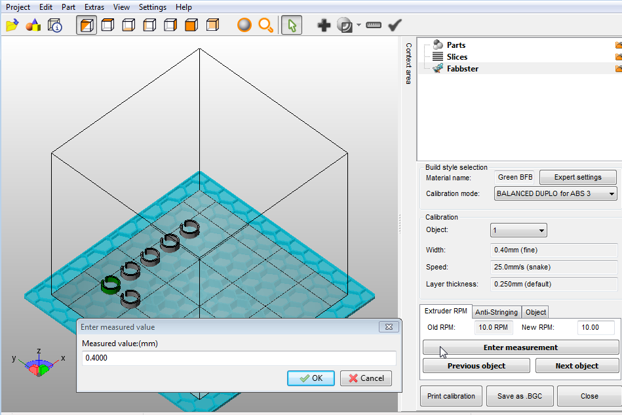
Task: Switch to the Anti-Stringing tab
Action: pos(496,312)
